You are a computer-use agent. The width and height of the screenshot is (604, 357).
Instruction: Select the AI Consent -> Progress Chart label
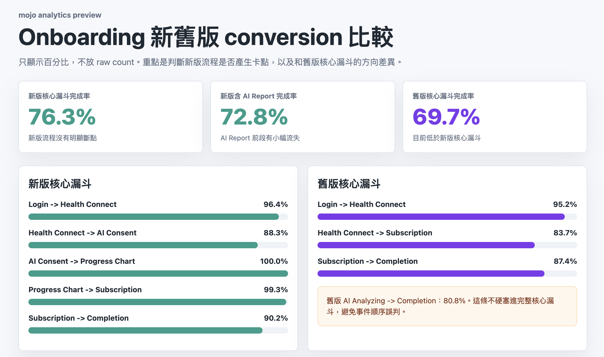[82, 261]
